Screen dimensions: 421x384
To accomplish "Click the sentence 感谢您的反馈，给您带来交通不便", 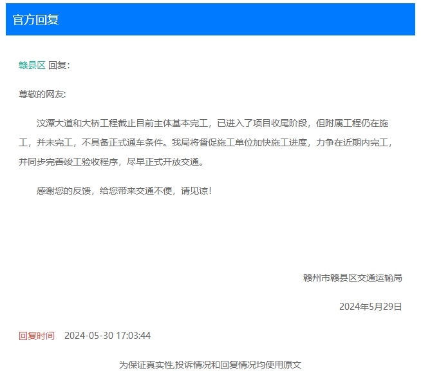I will 124,191.
